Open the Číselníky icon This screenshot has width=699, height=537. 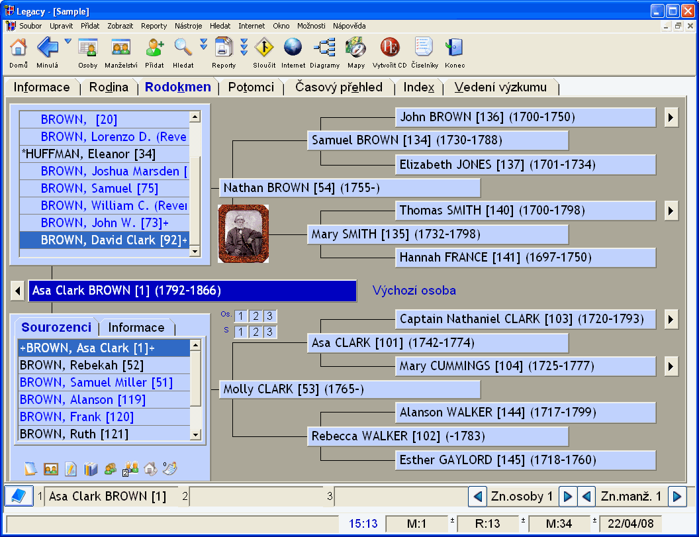(424, 48)
